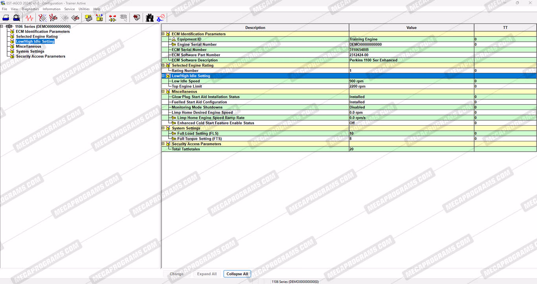The width and height of the screenshot is (537, 284).
Task: Collapse System Settings group in table
Action: 163,128
